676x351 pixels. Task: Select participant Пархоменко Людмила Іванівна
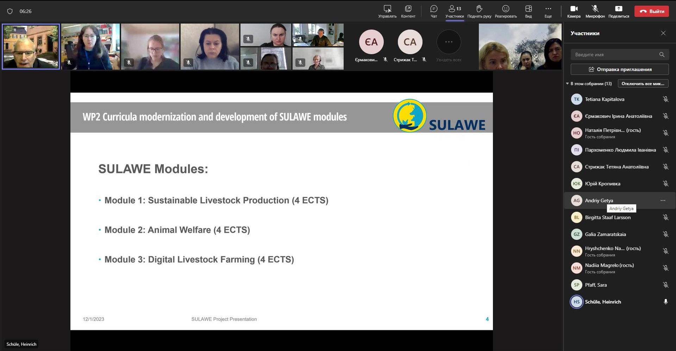[x=620, y=150]
